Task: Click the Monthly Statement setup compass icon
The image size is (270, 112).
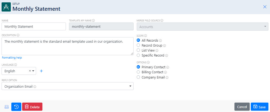Action: tap(6, 7)
